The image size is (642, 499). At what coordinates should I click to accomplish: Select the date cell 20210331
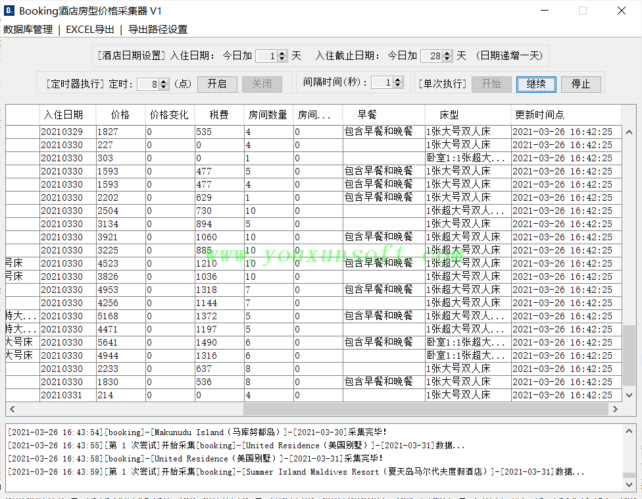pyautogui.click(x=68, y=396)
